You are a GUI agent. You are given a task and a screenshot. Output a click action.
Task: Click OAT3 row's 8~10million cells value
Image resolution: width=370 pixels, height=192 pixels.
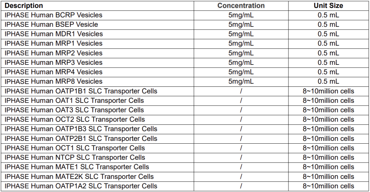tap(328, 110)
